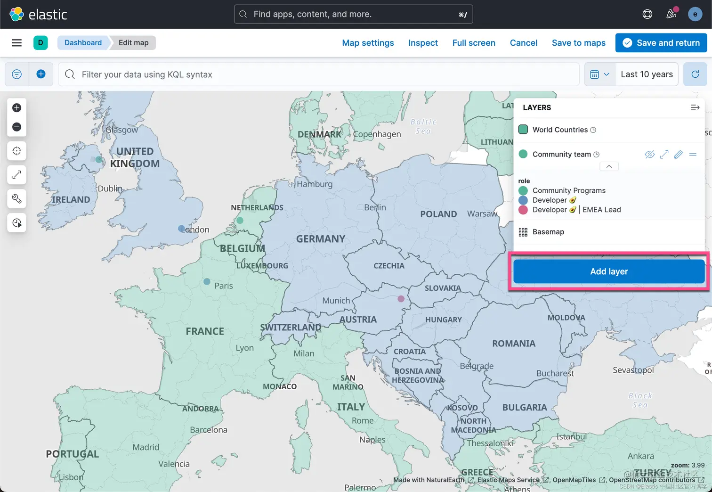Toggle the Basemap layer grid icon
The width and height of the screenshot is (712, 492).
523,232
